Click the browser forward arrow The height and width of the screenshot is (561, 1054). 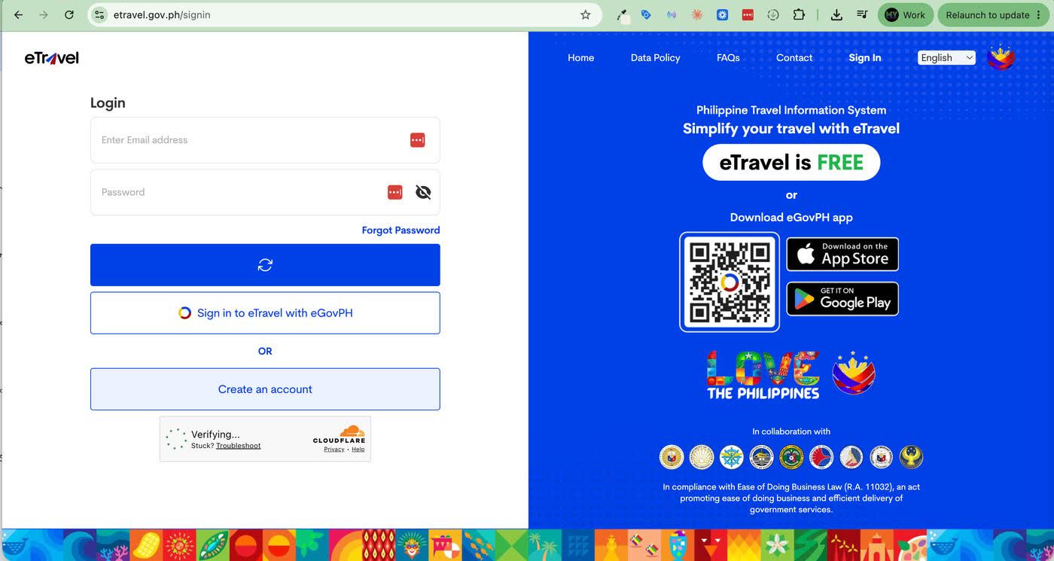(44, 15)
